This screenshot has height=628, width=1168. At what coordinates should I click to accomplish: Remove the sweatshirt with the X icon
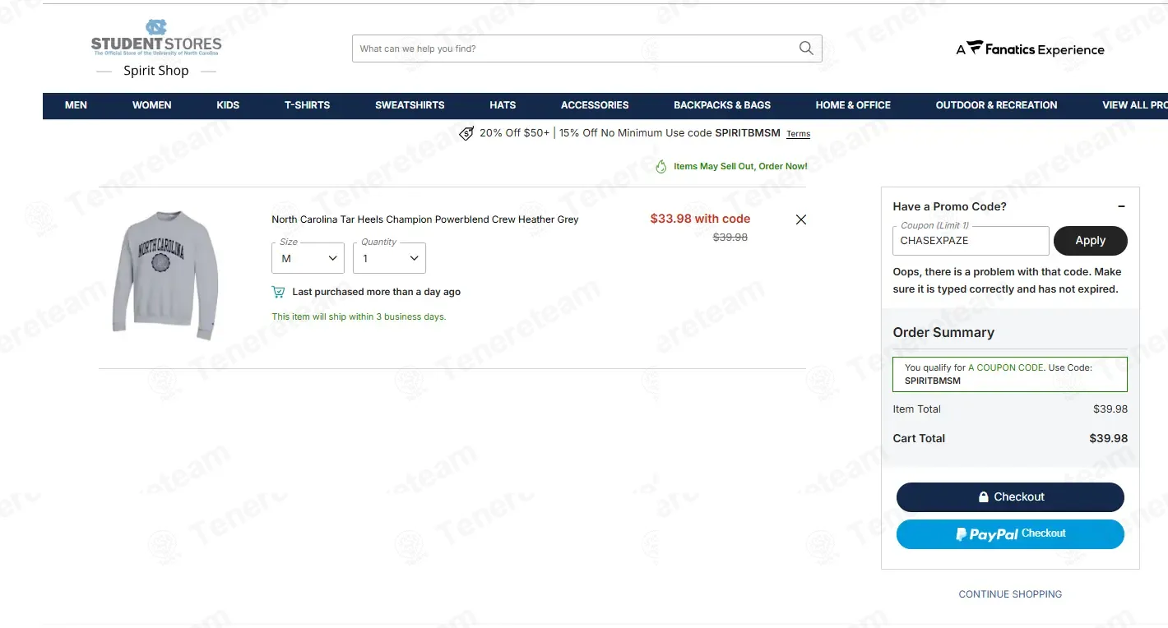click(x=801, y=219)
